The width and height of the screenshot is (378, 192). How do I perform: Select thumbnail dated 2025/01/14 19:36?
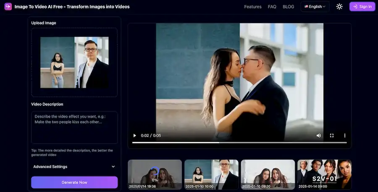(155, 174)
